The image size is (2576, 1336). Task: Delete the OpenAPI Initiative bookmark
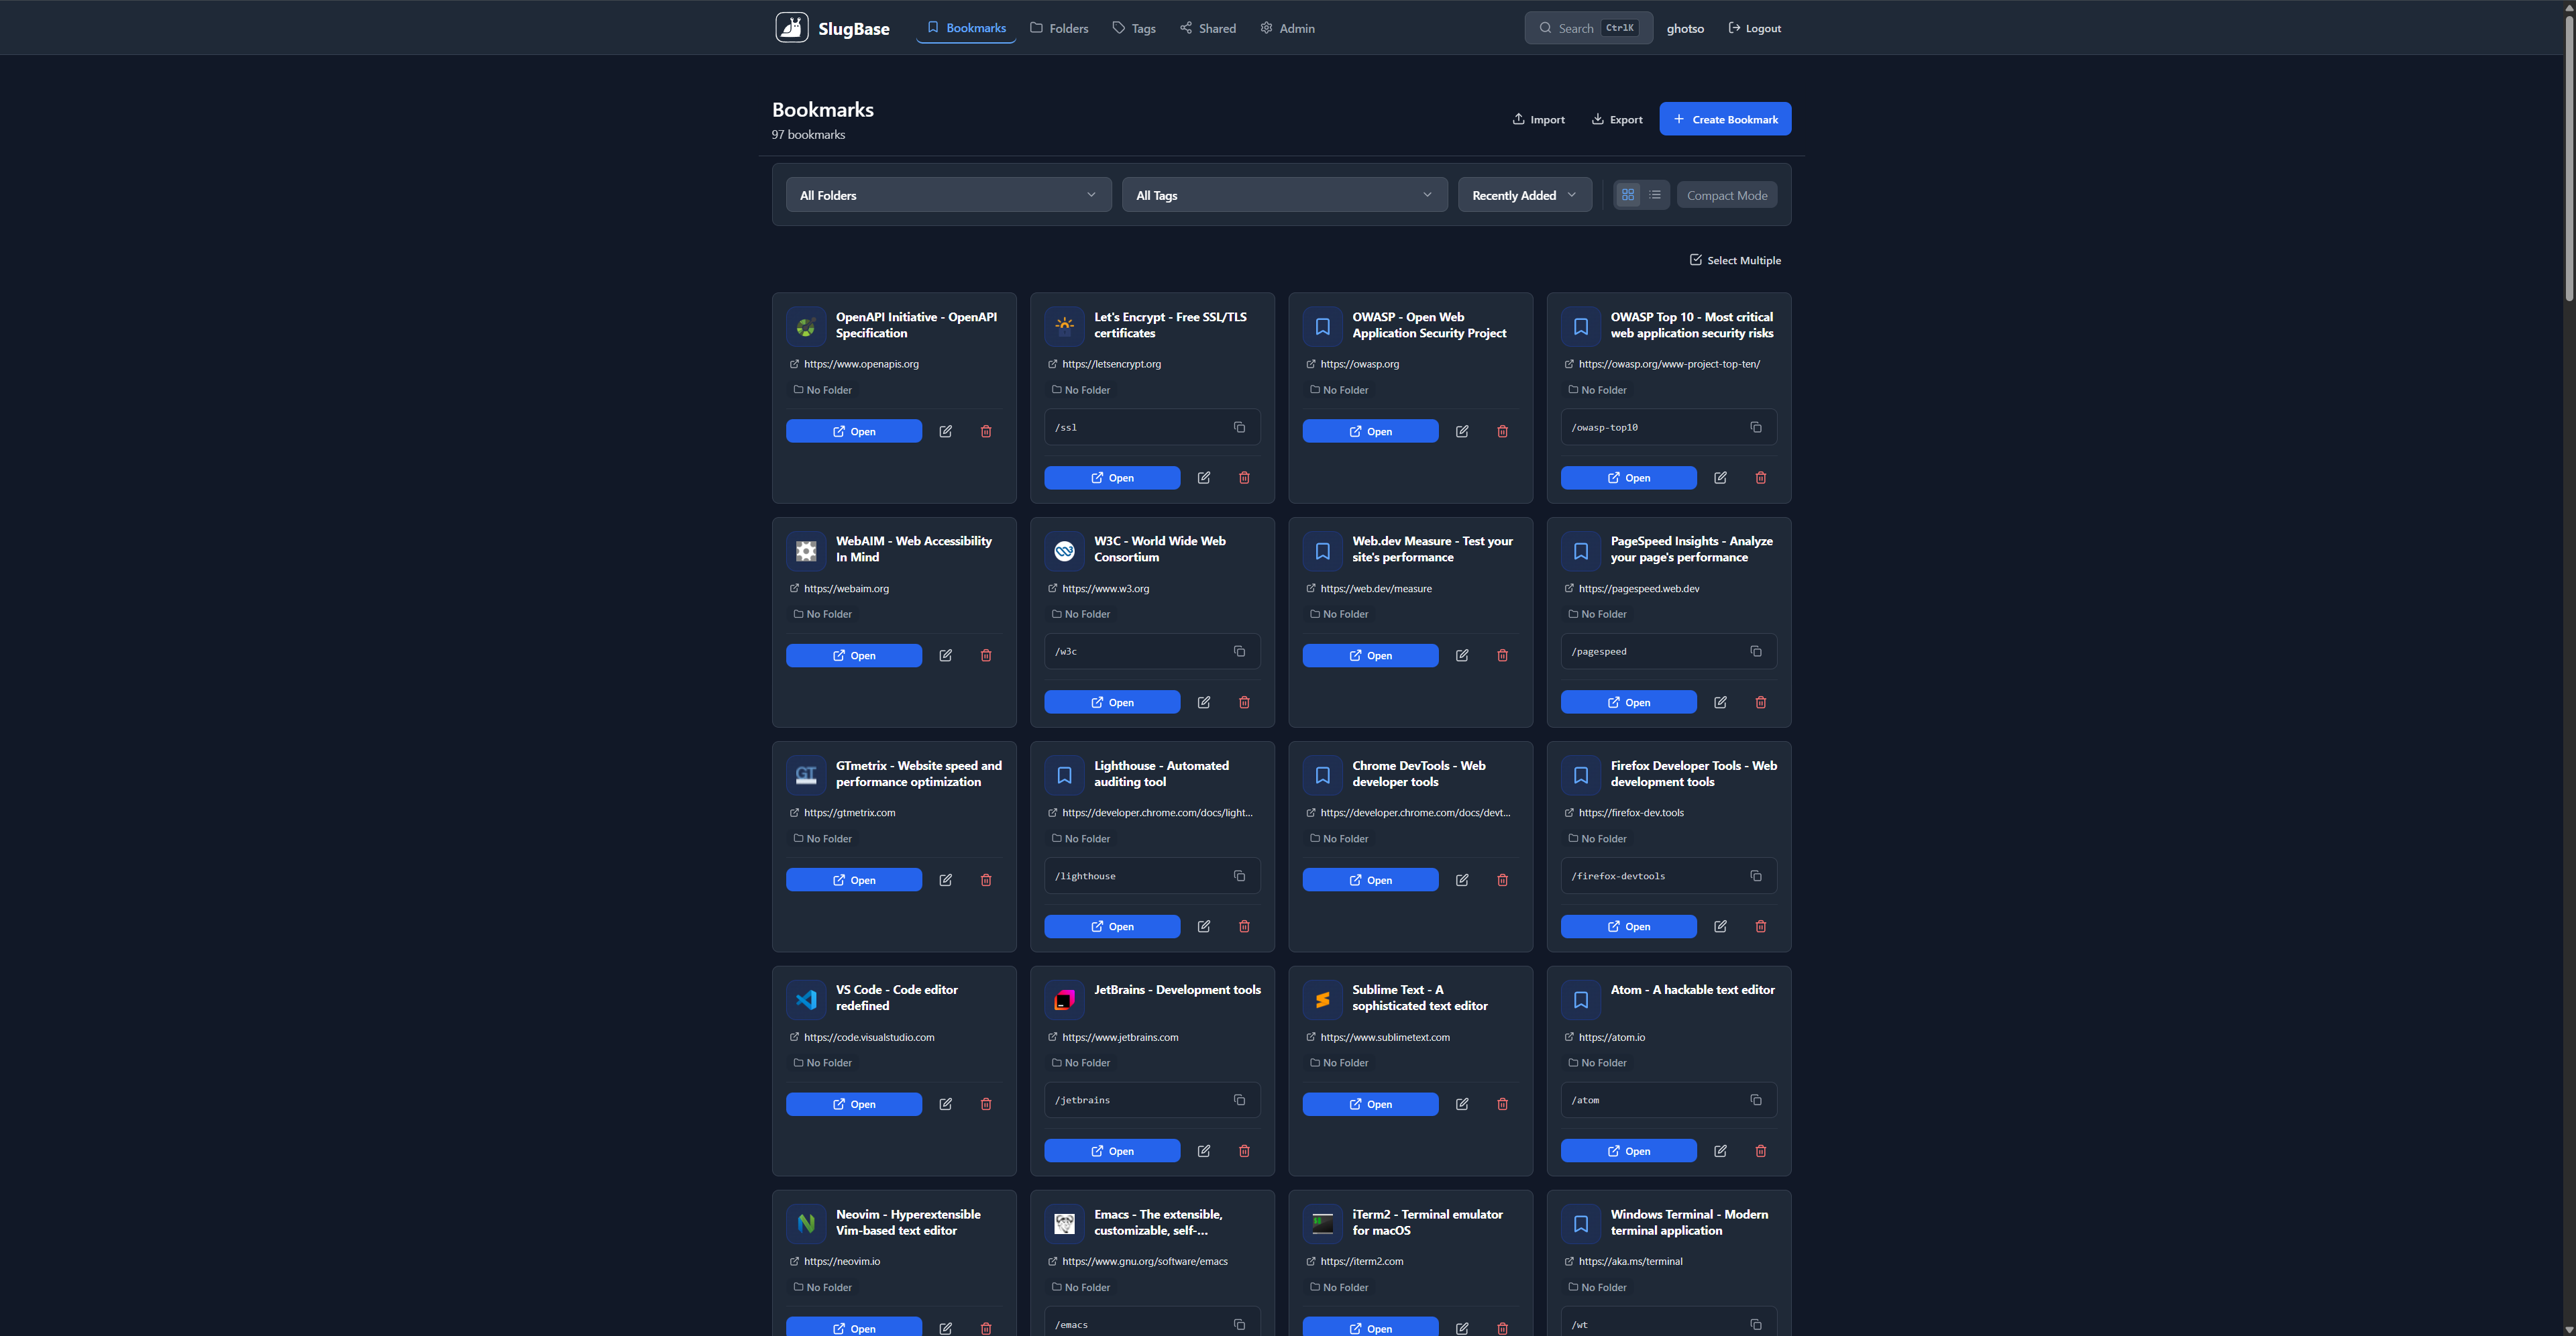986,431
